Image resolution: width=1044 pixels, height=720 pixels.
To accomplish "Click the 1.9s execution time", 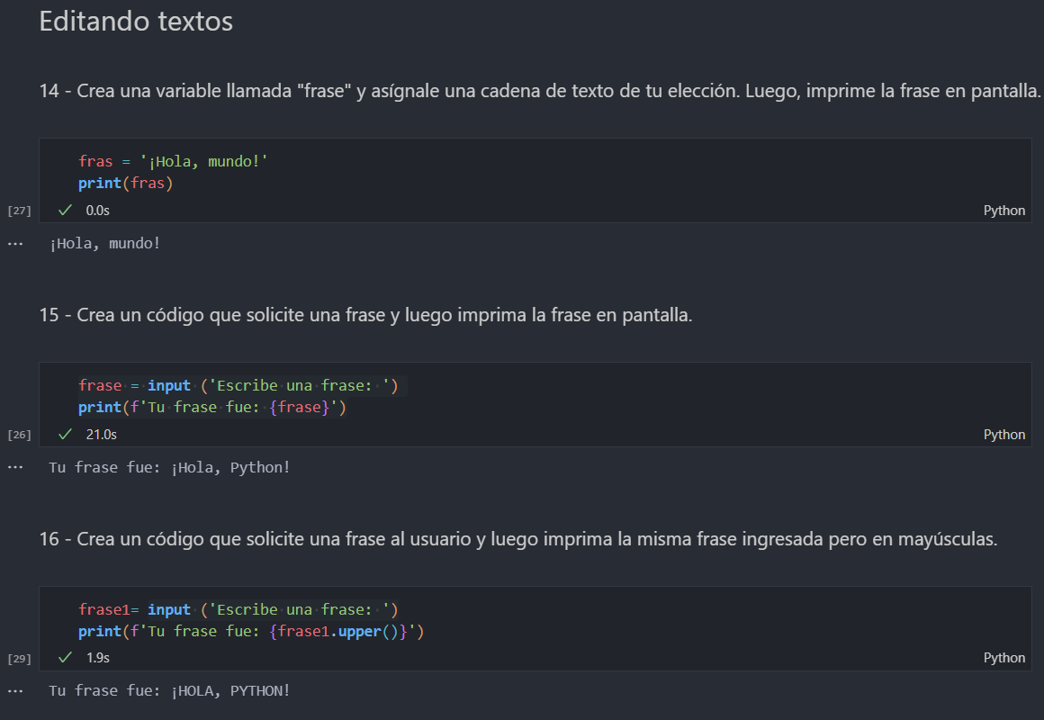I will coord(98,657).
